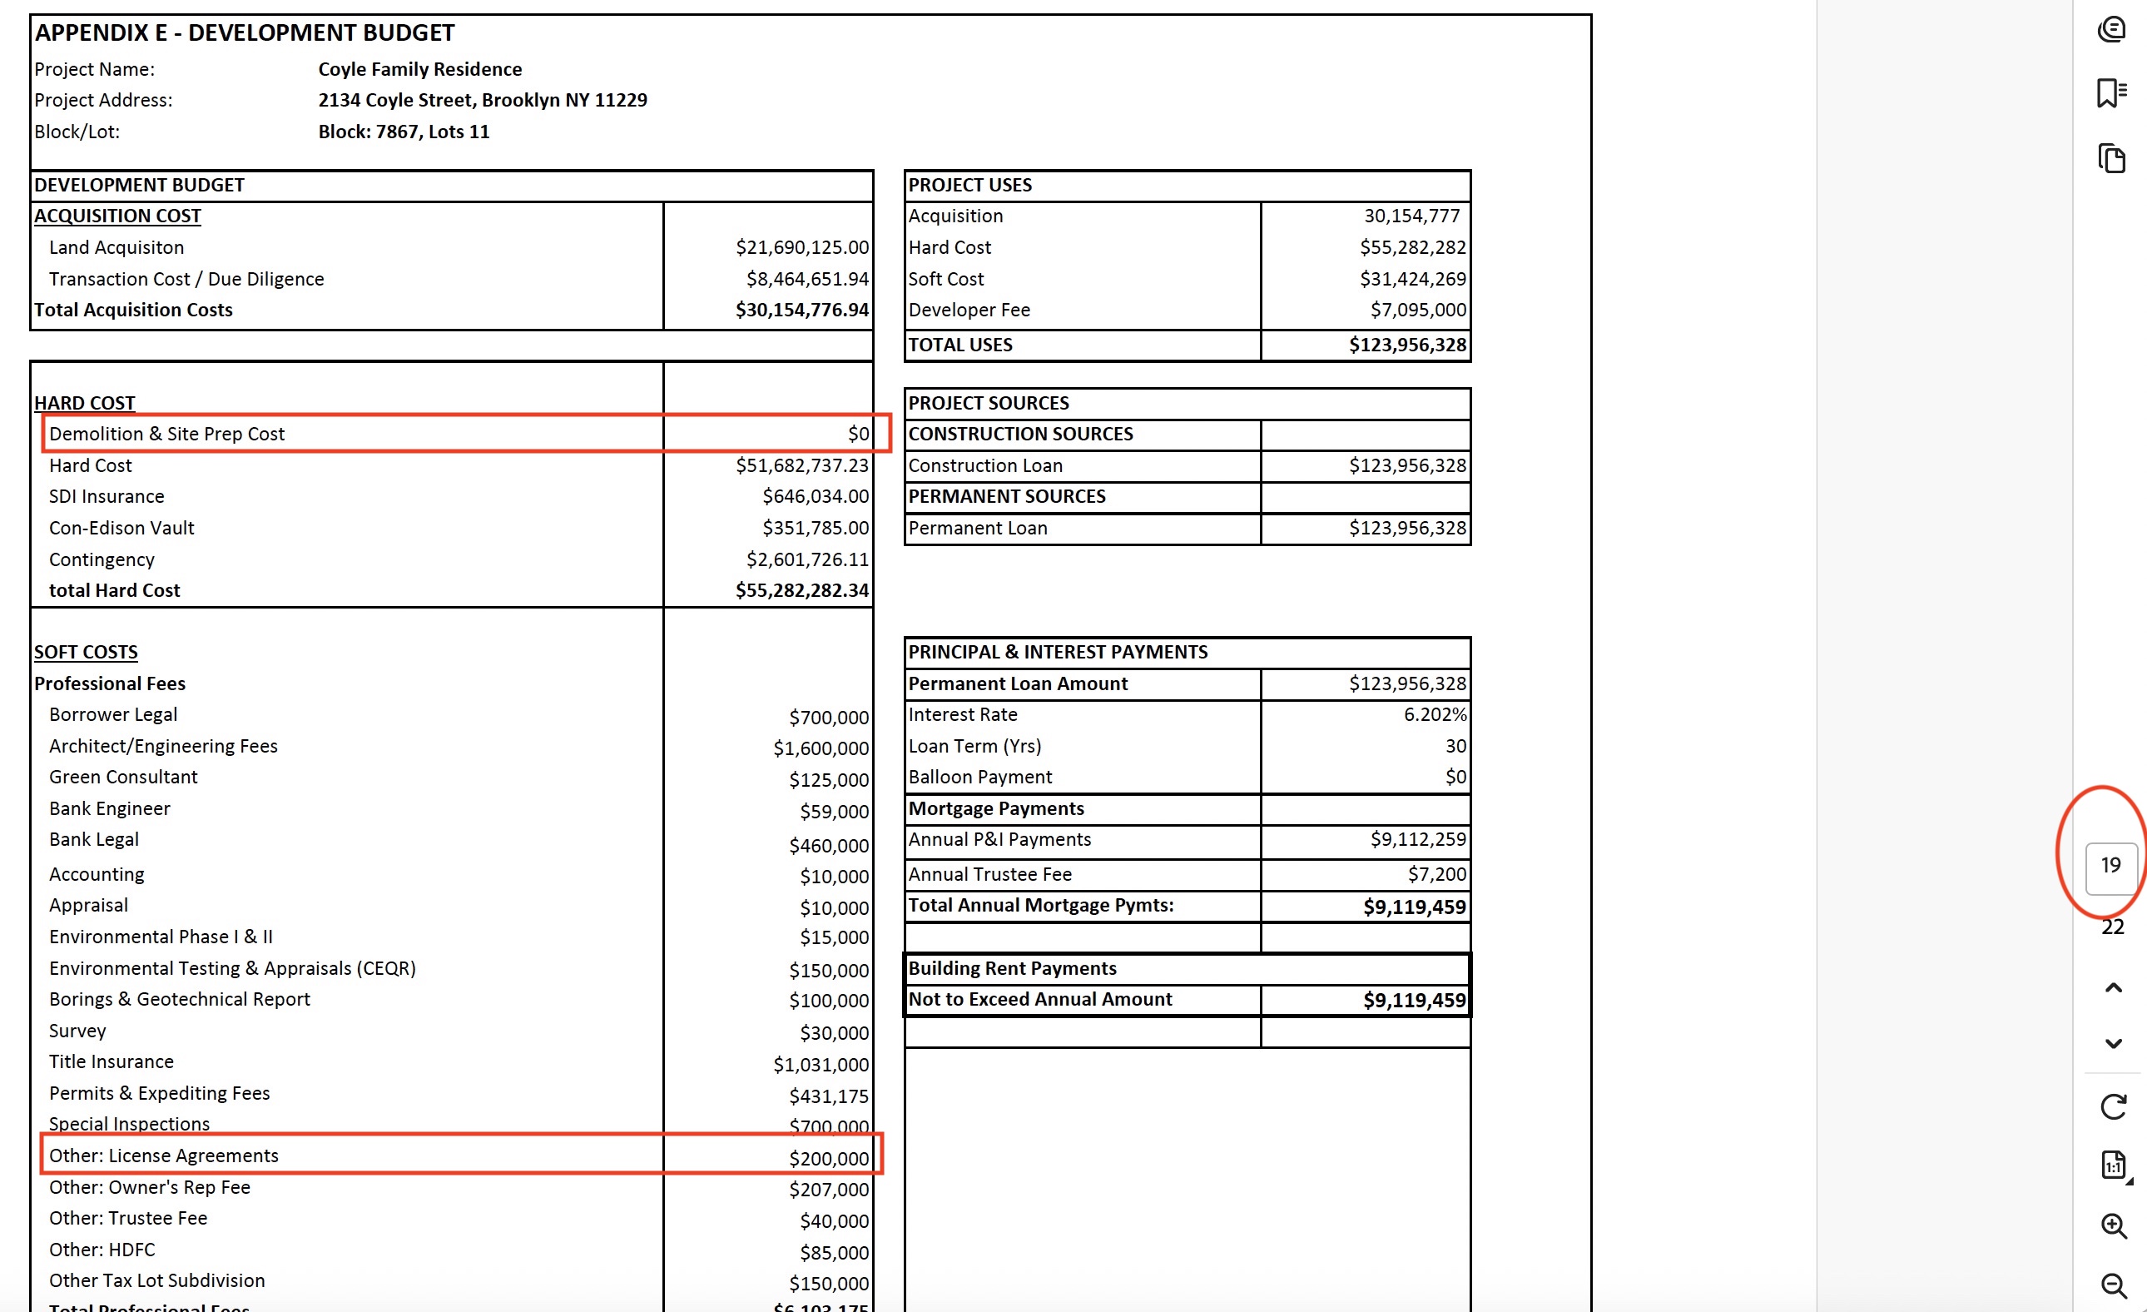Zoom out with the magnifier minus icon
The width and height of the screenshot is (2147, 1312).
[x=2112, y=1284]
